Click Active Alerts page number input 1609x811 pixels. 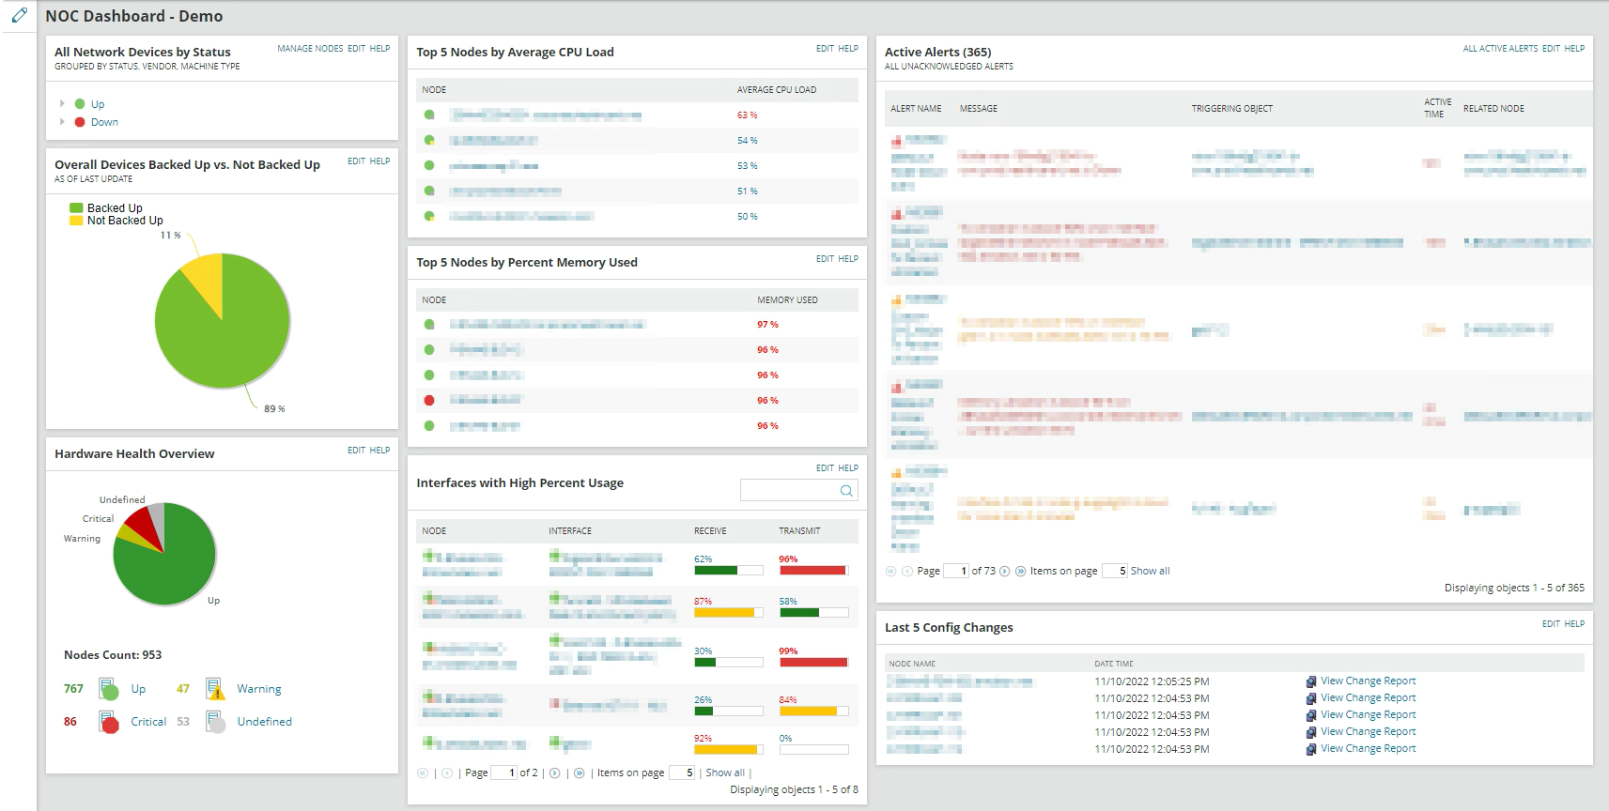point(956,571)
